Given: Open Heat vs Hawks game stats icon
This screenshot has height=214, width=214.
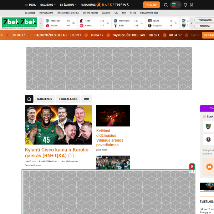Looking at the screenshot, I should (108, 23).
